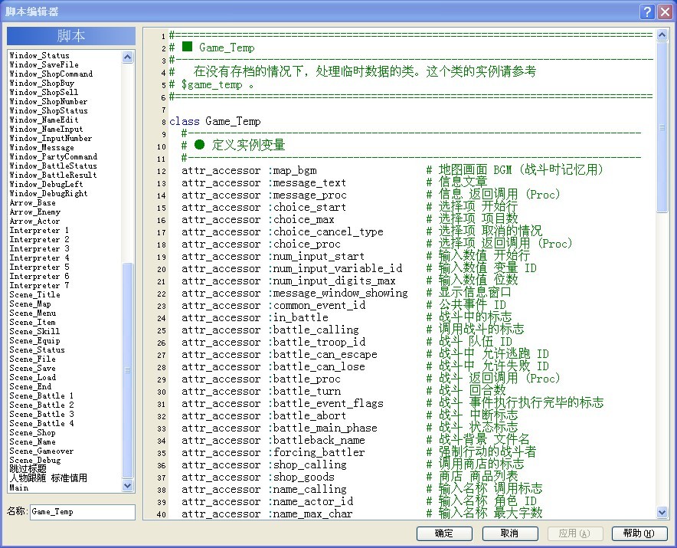Image resolution: width=677 pixels, height=548 pixels.
Task: Click the 取消 (Cancel) button
Action: point(510,533)
